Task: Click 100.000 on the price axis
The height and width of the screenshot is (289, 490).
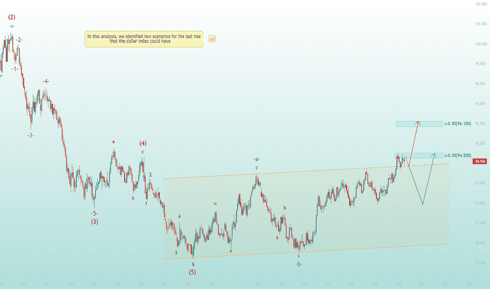Action: coord(481,44)
